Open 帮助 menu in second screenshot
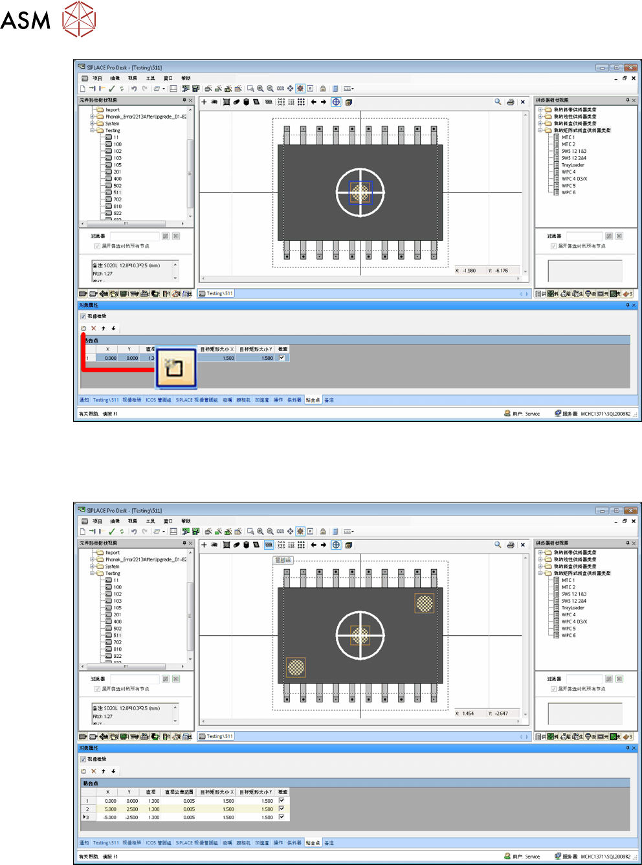 [186, 521]
